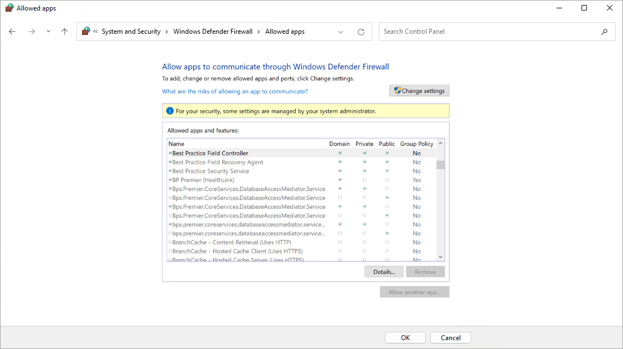Select BP Premier (HealthLink) row text
The image size is (623, 349).
(x=203, y=180)
